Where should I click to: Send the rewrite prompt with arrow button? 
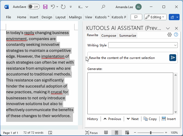point(172,58)
